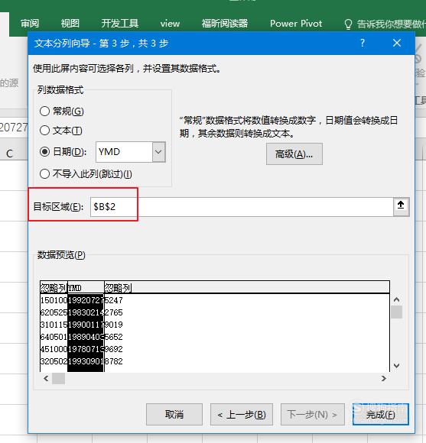Select the YMD preview column header

tap(86, 288)
